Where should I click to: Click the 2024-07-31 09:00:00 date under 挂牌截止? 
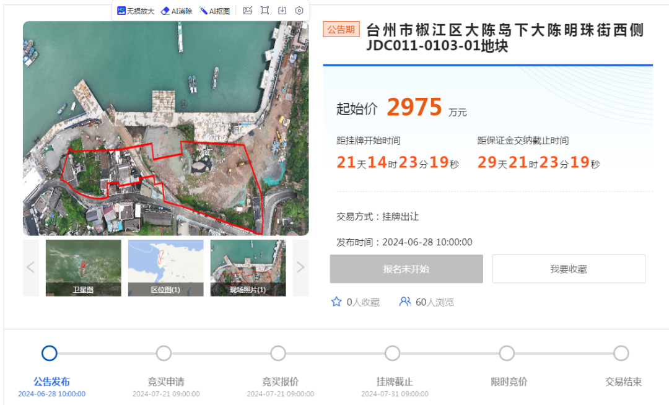pyautogui.click(x=395, y=394)
